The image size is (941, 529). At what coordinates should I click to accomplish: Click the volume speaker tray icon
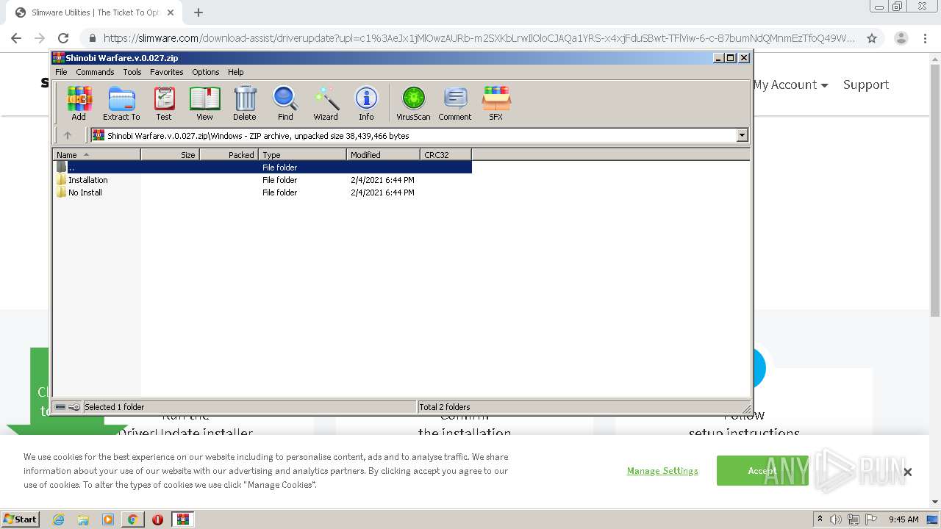(x=836, y=519)
